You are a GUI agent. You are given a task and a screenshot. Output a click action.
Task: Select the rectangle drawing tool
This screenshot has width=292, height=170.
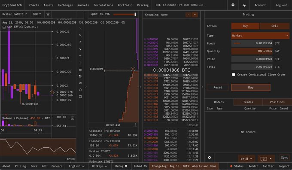(80, 97)
